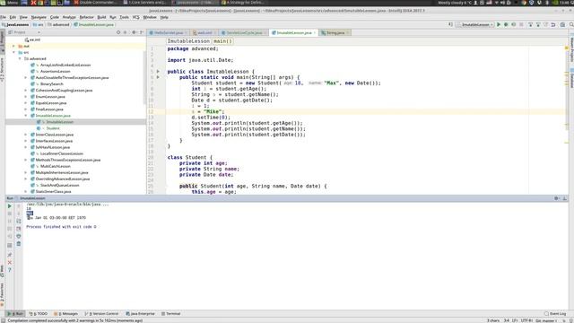Hide the Run tool window
The image size is (574, 323).
click(x=565, y=198)
